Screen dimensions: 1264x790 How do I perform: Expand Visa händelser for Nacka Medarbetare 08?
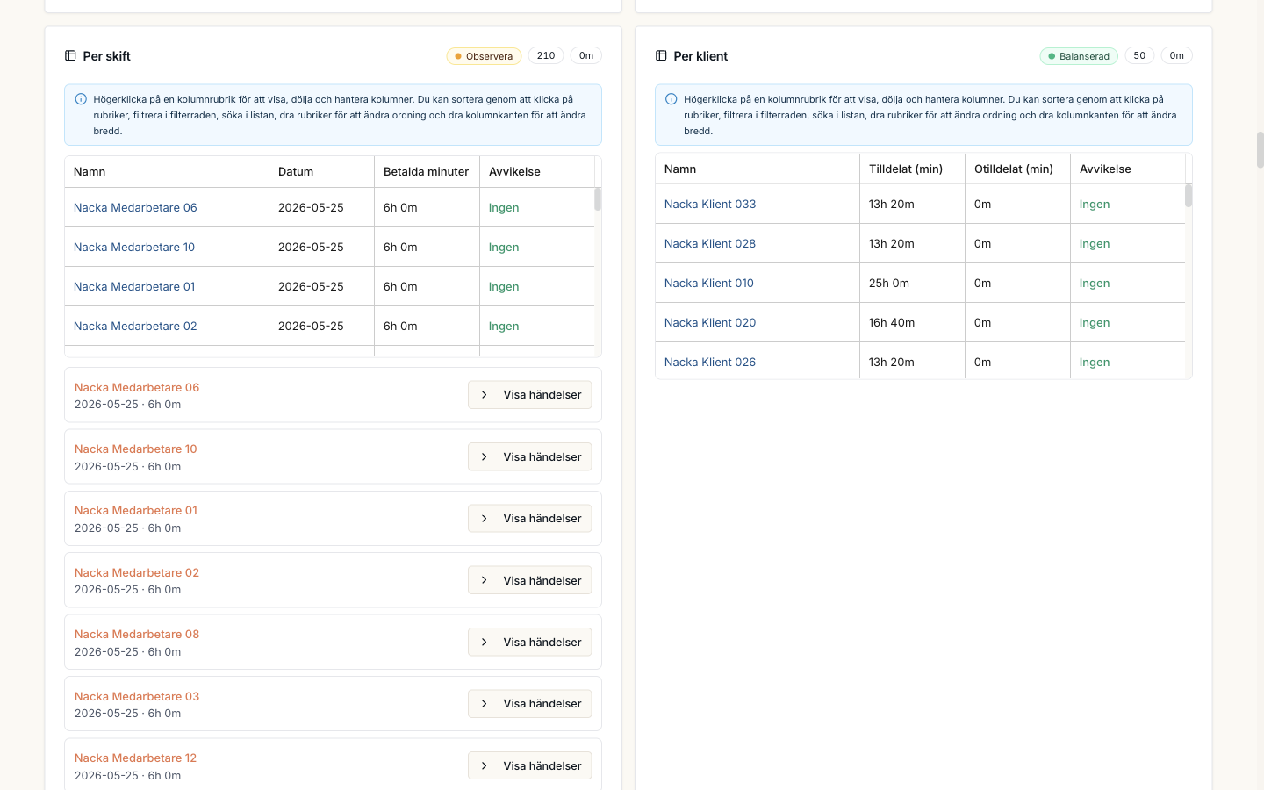529,642
